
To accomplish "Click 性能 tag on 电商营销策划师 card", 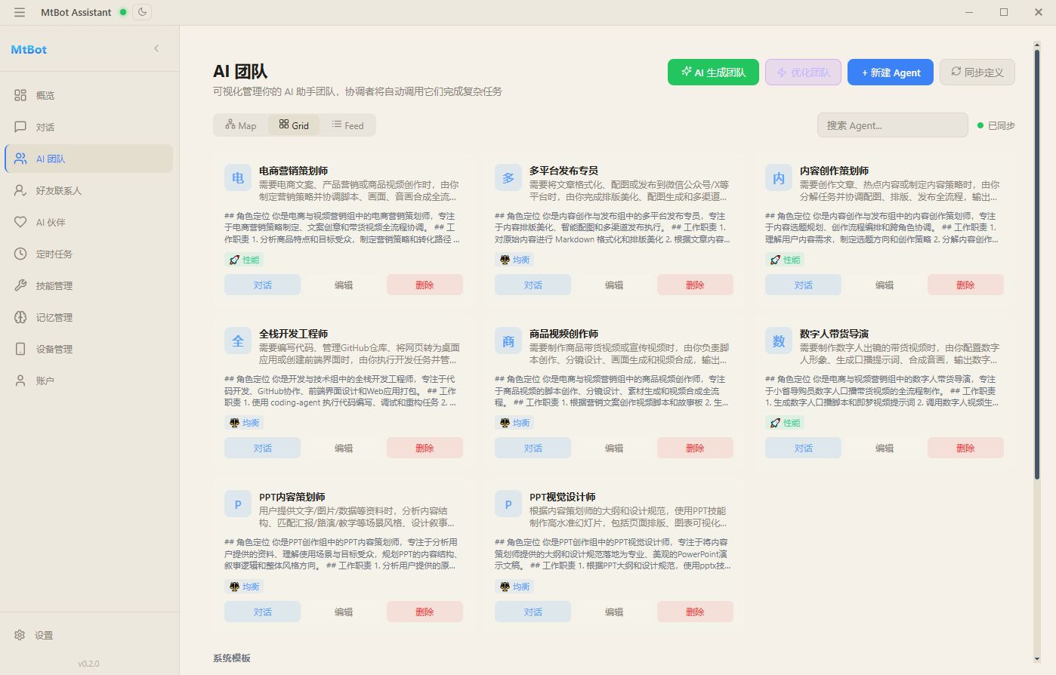I will pyautogui.click(x=245, y=260).
